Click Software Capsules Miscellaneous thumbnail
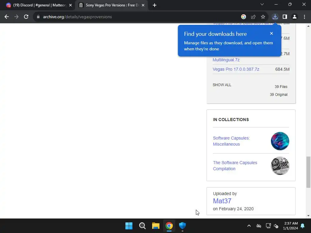Screen dimensions: 311x233 click(x=280, y=141)
